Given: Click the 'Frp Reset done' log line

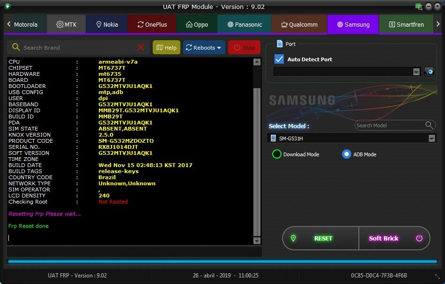Looking at the screenshot, I should tap(29, 226).
